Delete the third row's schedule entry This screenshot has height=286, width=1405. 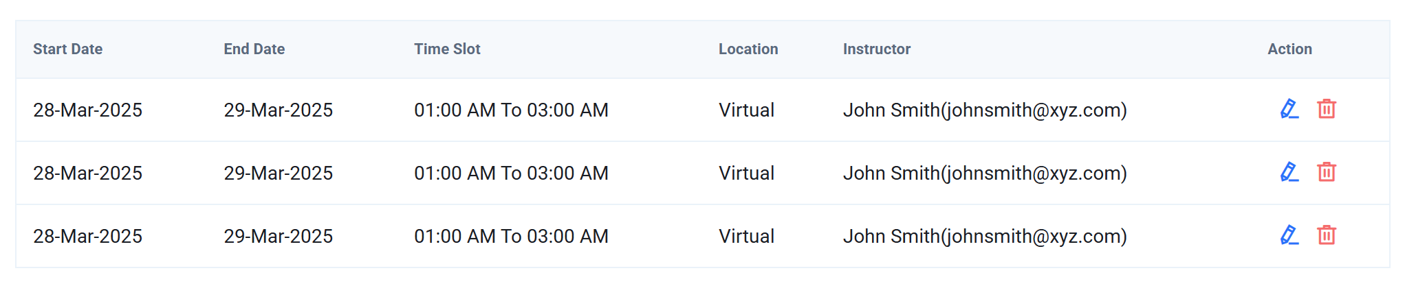[x=1327, y=235]
